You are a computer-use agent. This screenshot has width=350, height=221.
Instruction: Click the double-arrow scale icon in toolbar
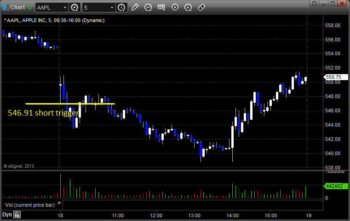tap(201, 7)
